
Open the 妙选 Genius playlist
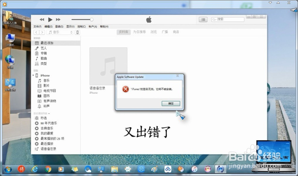44,118
